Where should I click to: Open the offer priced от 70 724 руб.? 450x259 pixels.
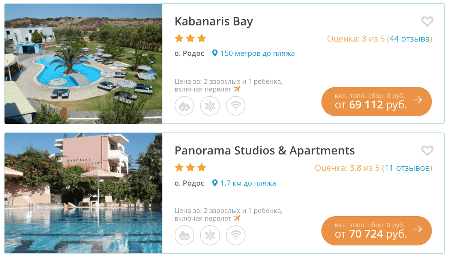point(376,231)
